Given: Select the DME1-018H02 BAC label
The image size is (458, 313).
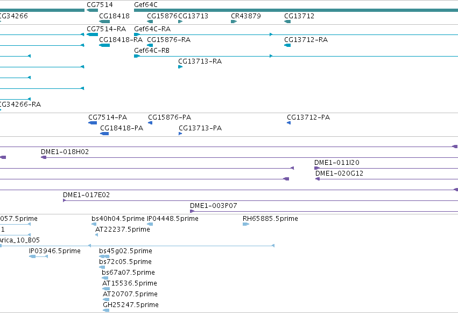Looking at the screenshot, I should [65, 152].
